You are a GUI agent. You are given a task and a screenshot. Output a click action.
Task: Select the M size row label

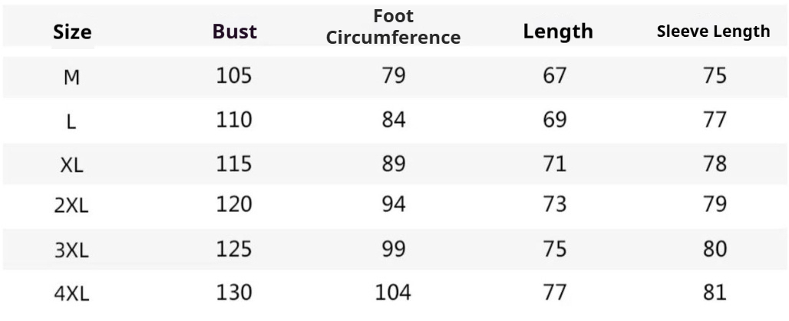72,77
